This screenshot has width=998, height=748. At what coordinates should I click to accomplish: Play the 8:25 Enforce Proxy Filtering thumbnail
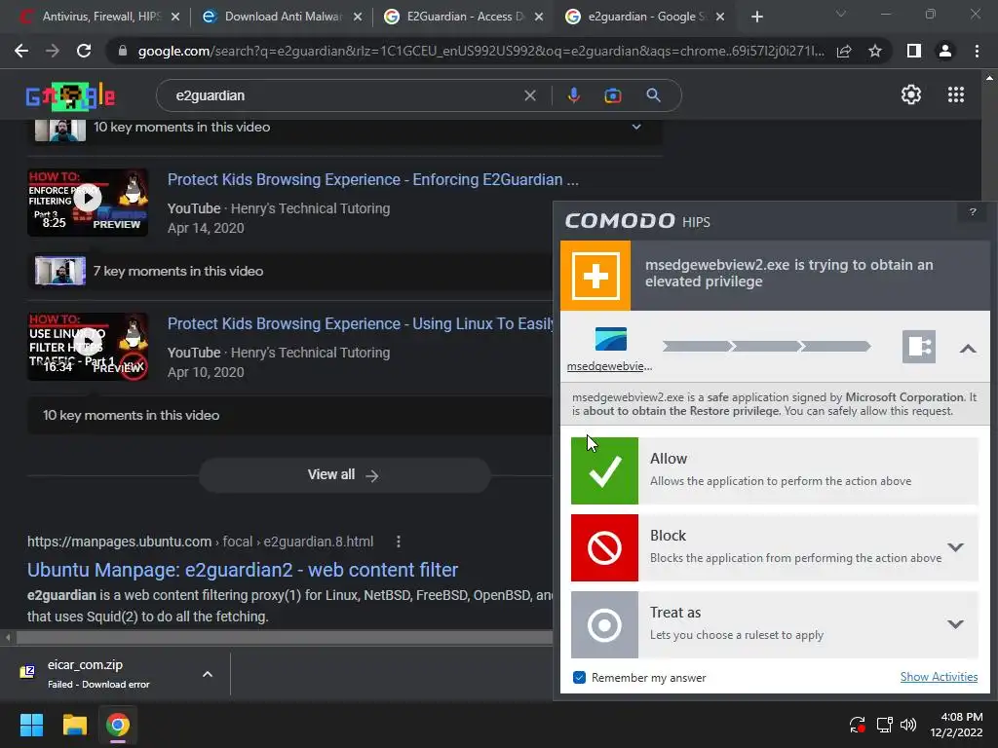pos(88,203)
